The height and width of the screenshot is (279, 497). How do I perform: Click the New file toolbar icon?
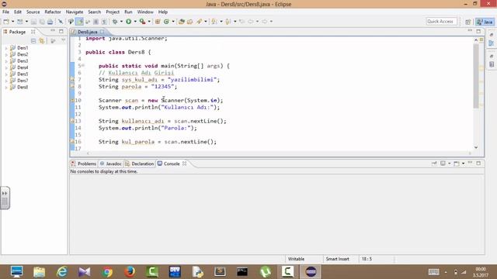click(6, 22)
